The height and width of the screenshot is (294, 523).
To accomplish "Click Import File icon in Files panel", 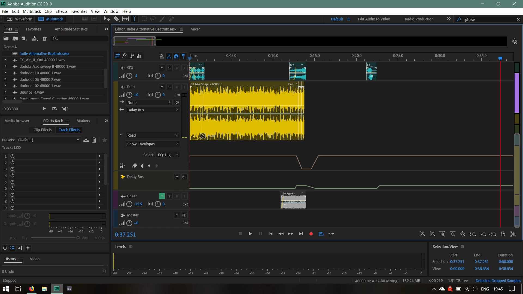I will pyautogui.click(x=15, y=39).
